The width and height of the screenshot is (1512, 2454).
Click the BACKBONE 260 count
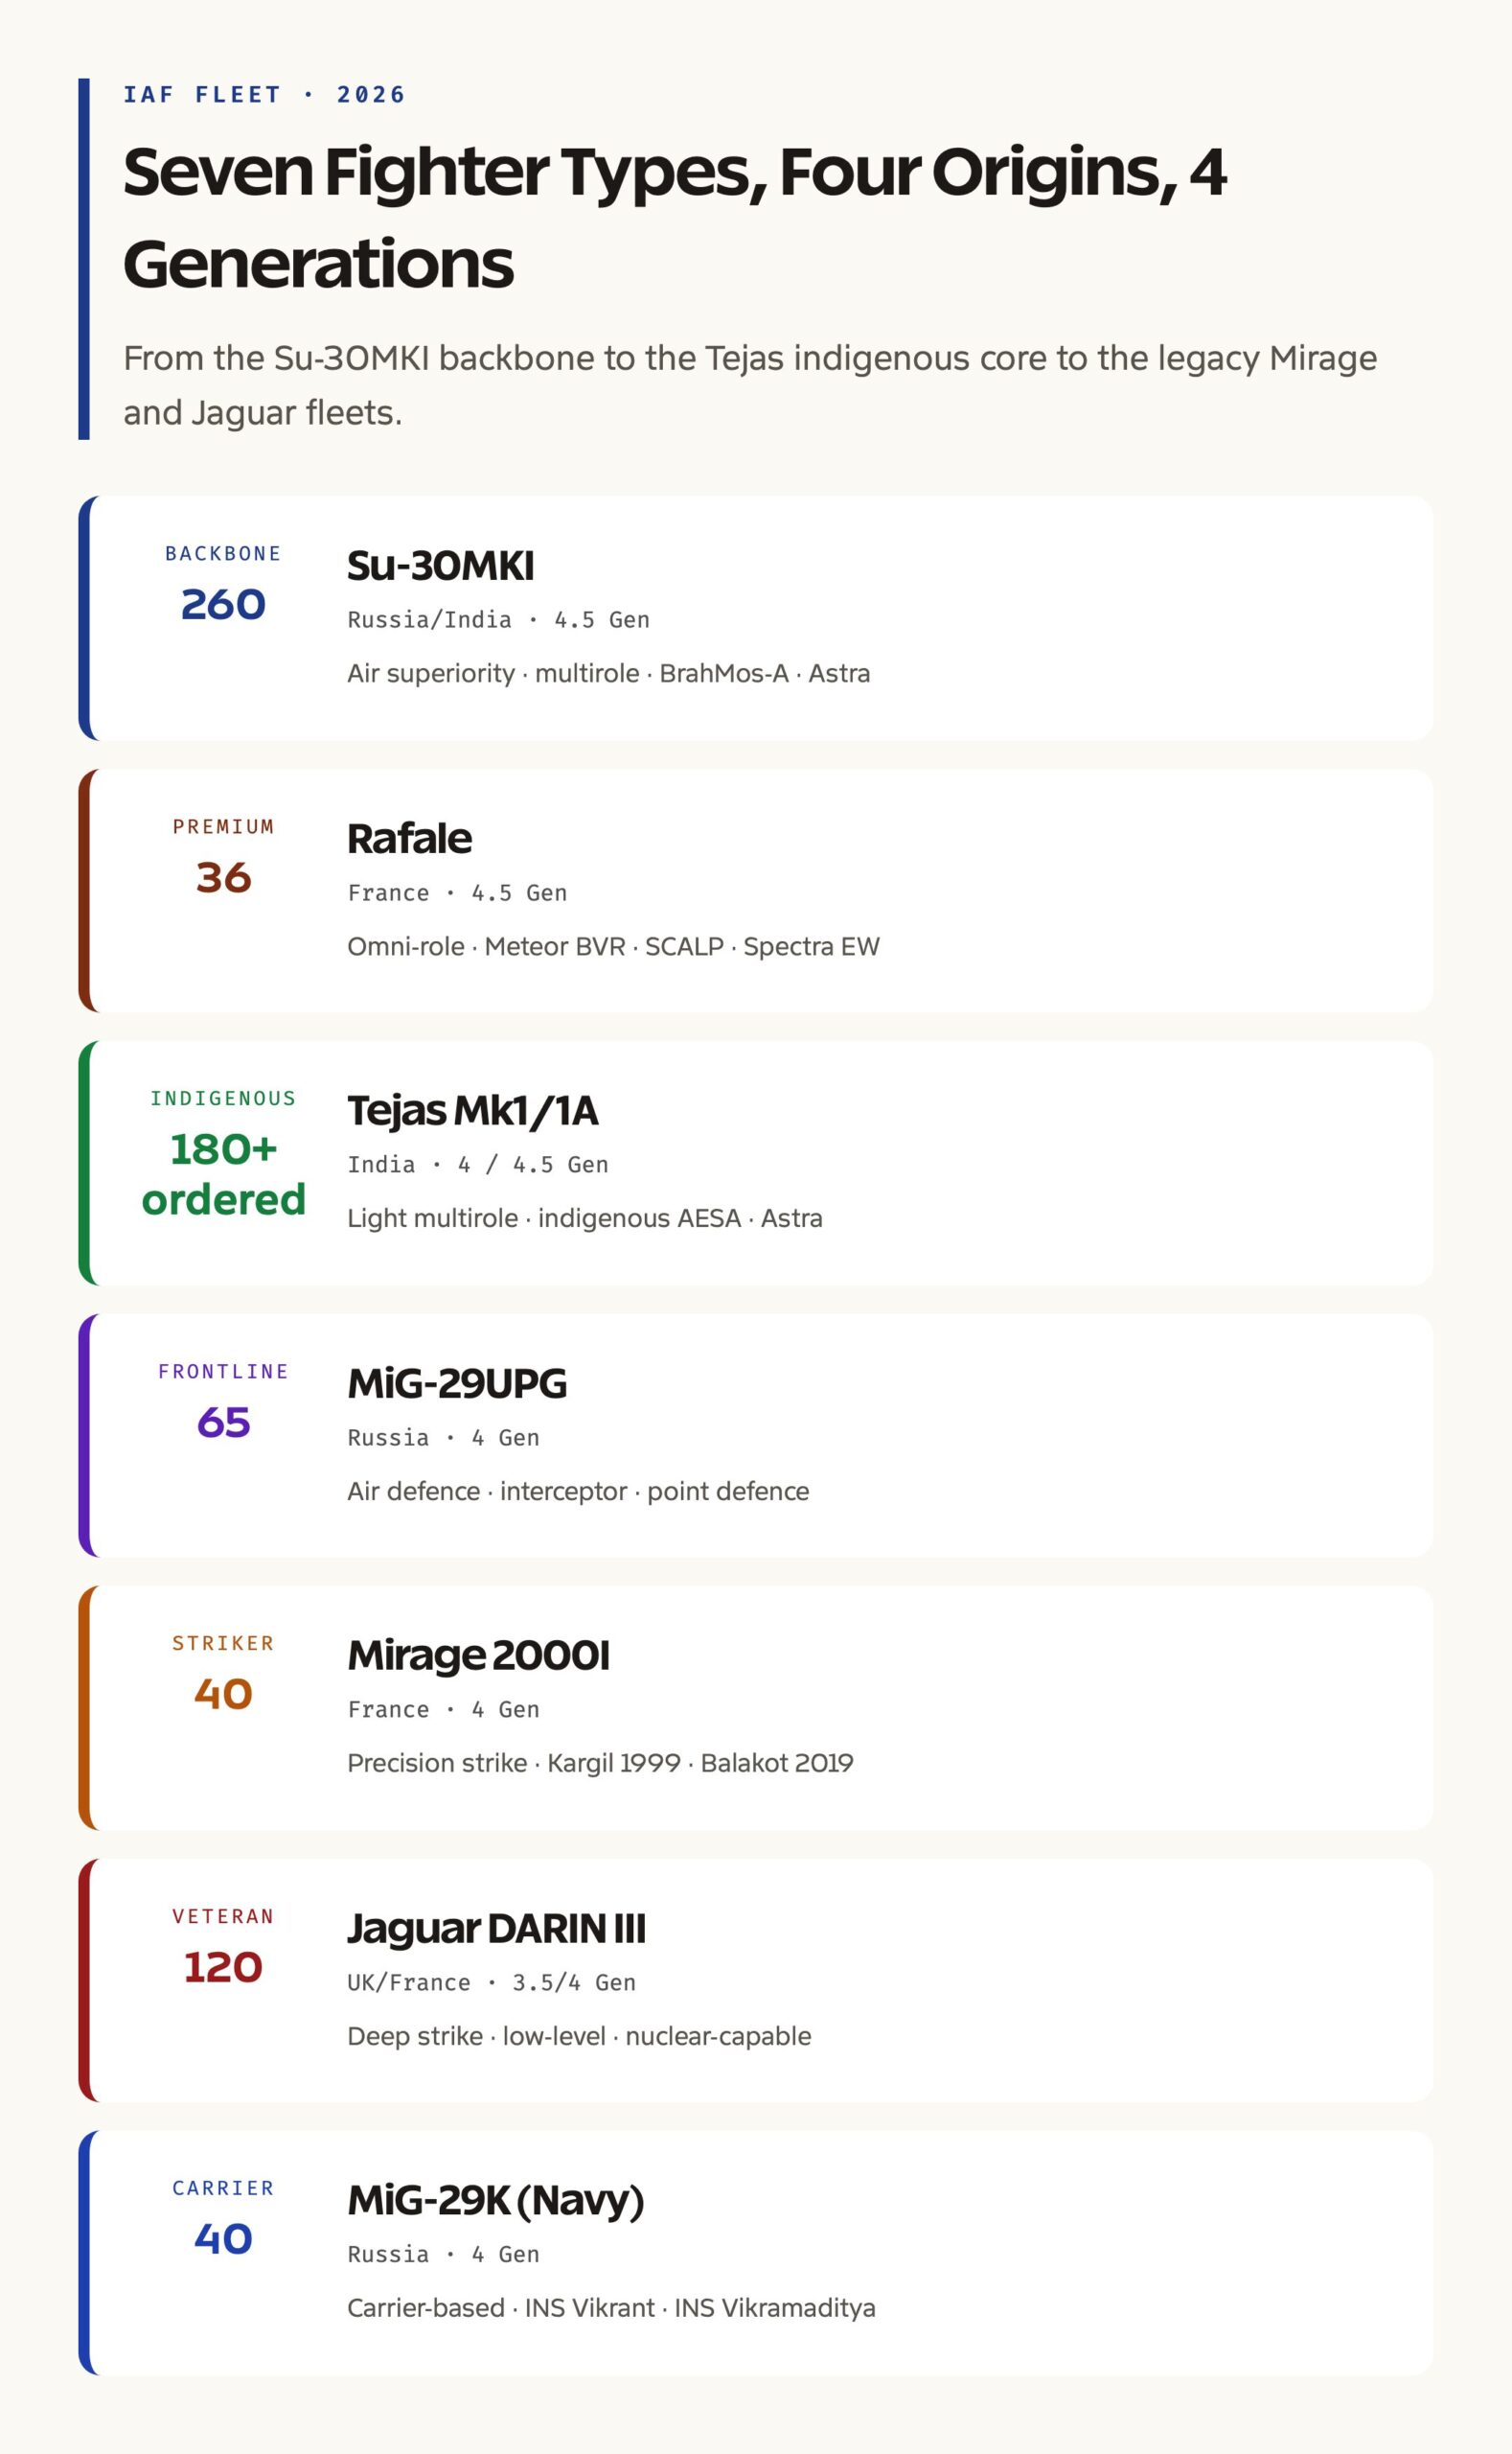(223, 604)
